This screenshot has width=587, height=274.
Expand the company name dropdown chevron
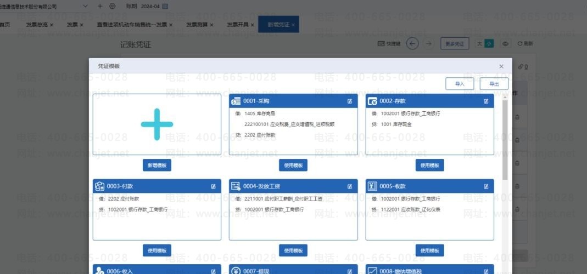click(x=85, y=6)
